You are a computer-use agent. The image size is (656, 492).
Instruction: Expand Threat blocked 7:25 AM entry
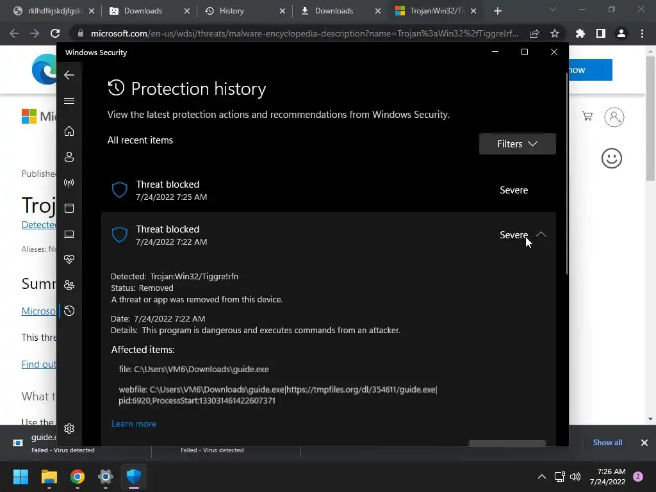click(329, 190)
